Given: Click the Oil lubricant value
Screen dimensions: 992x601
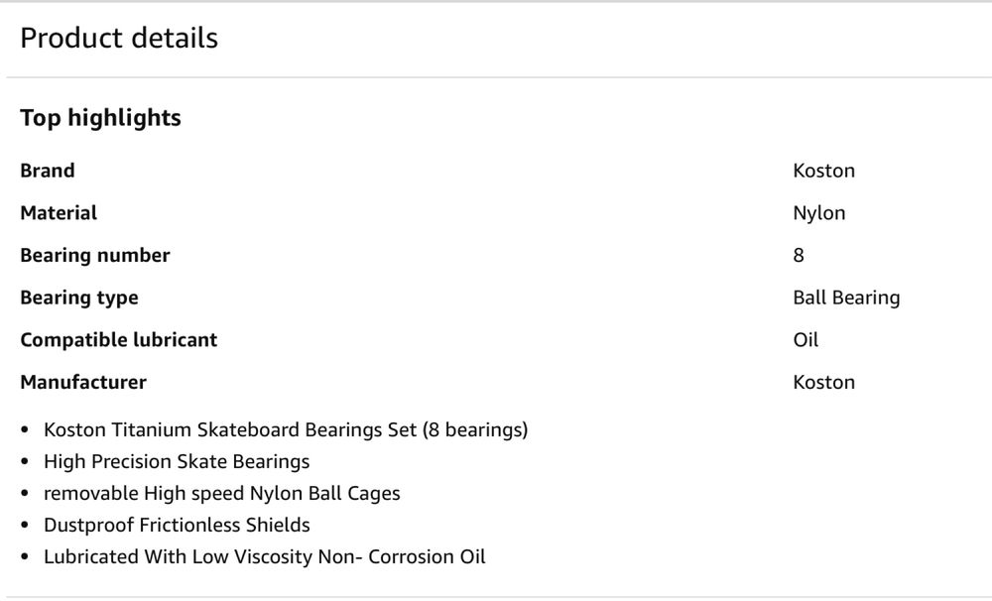Looking at the screenshot, I should (x=806, y=340).
